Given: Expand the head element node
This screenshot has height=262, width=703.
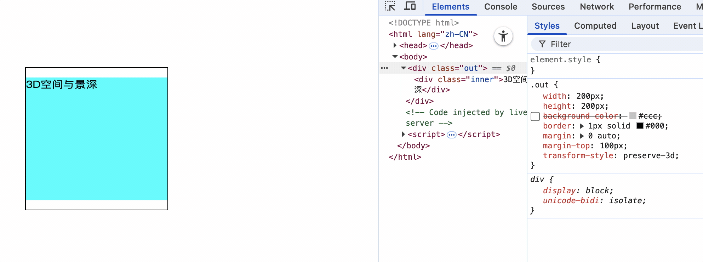Looking at the screenshot, I should (395, 45).
